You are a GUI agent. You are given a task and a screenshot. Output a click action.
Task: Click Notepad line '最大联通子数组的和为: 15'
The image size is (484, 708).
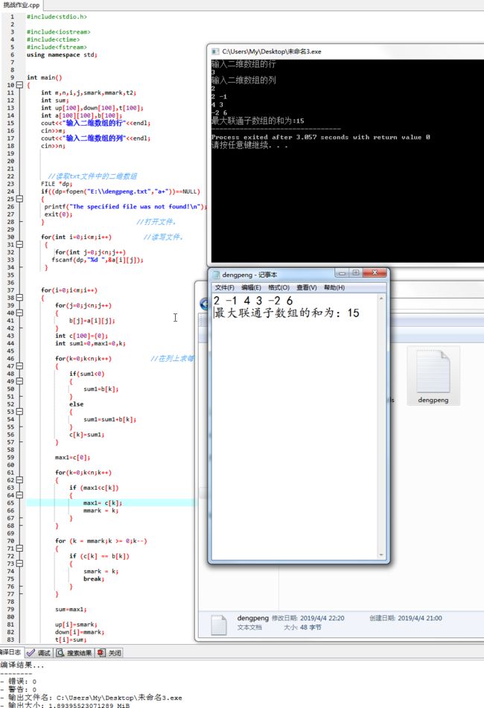[287, 313]
